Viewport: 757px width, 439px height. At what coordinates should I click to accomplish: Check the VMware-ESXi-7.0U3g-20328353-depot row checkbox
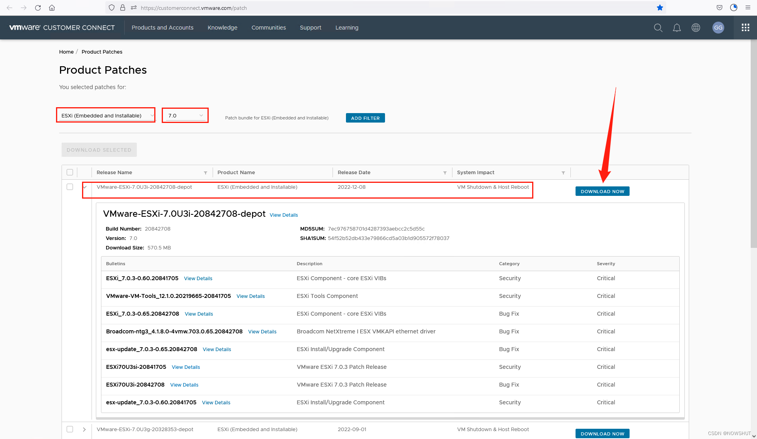click(70, 429)
